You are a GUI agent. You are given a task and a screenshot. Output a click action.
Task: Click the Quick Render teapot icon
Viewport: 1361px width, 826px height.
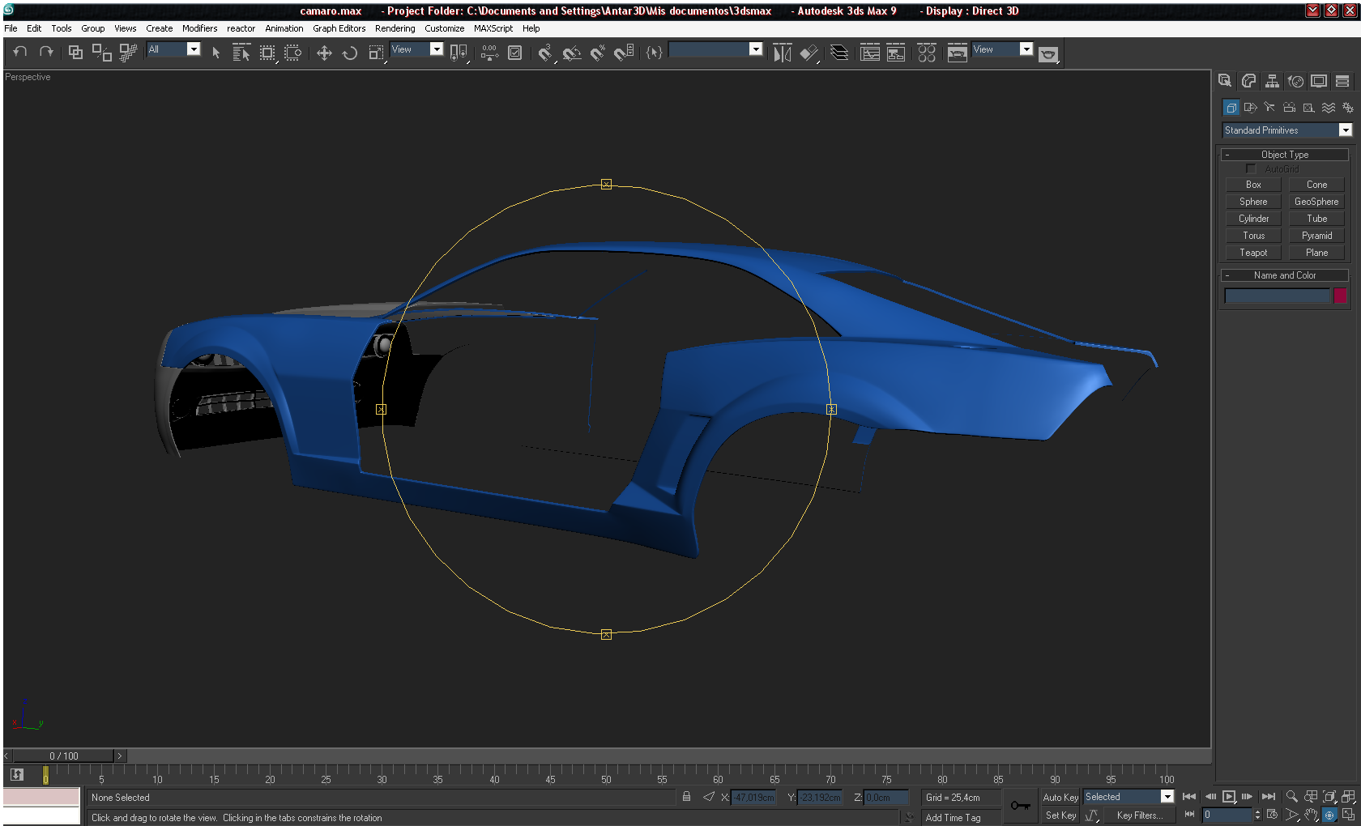tap(1048, 54)
